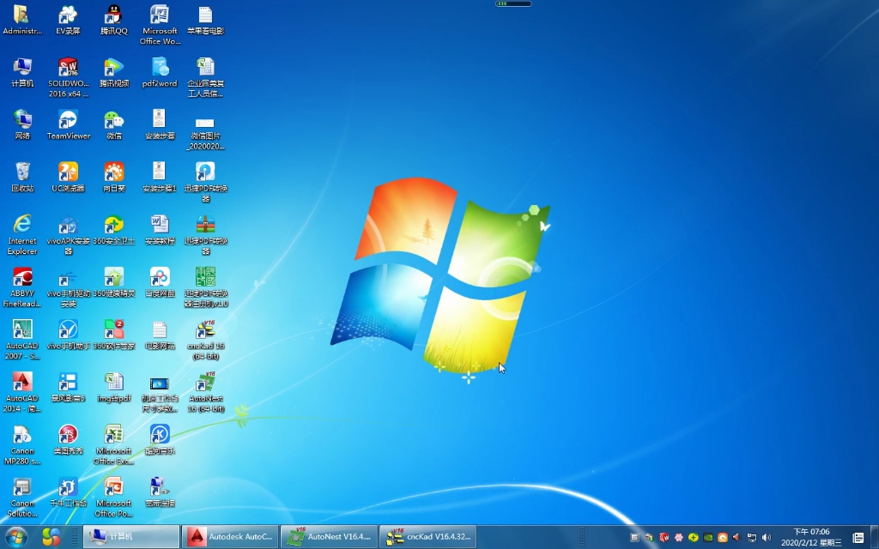879x549 pixels.
Task: Open the system tray volume control
Action: 767,539
